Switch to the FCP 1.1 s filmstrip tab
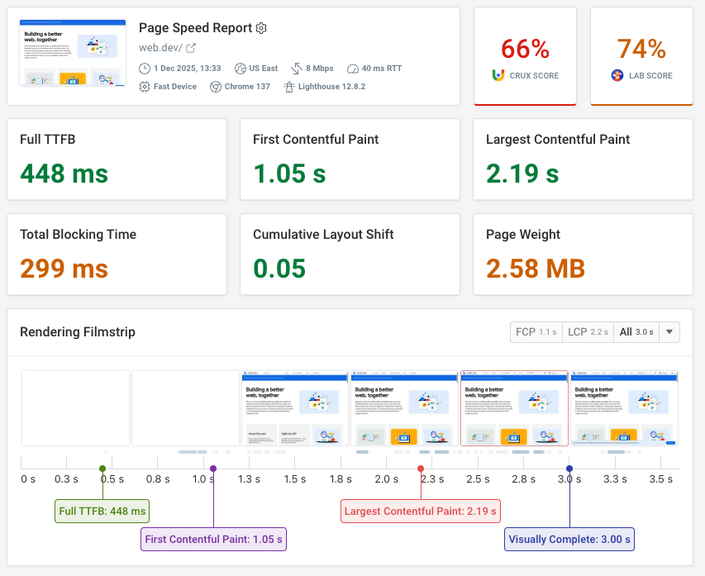This screenshot has height=576, width=705. click(535, 331)
